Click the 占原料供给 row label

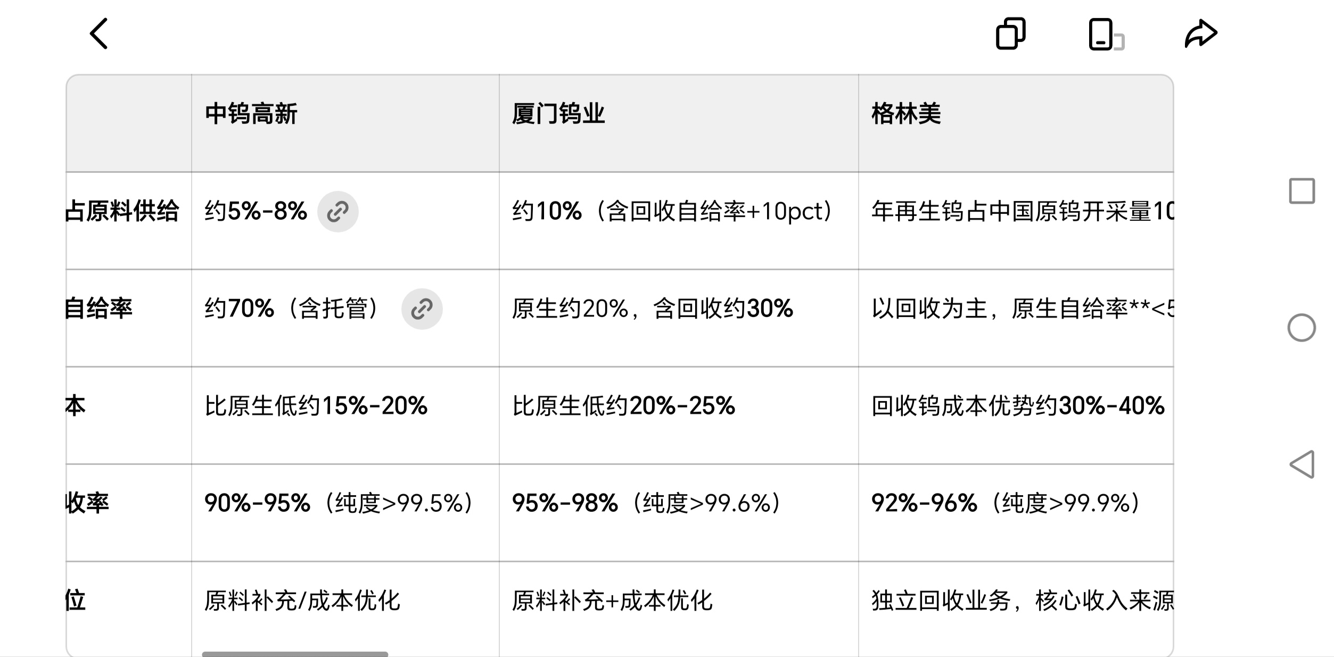pos(122,211)
